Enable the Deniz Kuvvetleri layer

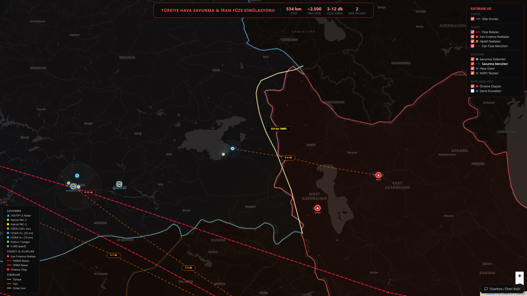[x=472, y=91]
